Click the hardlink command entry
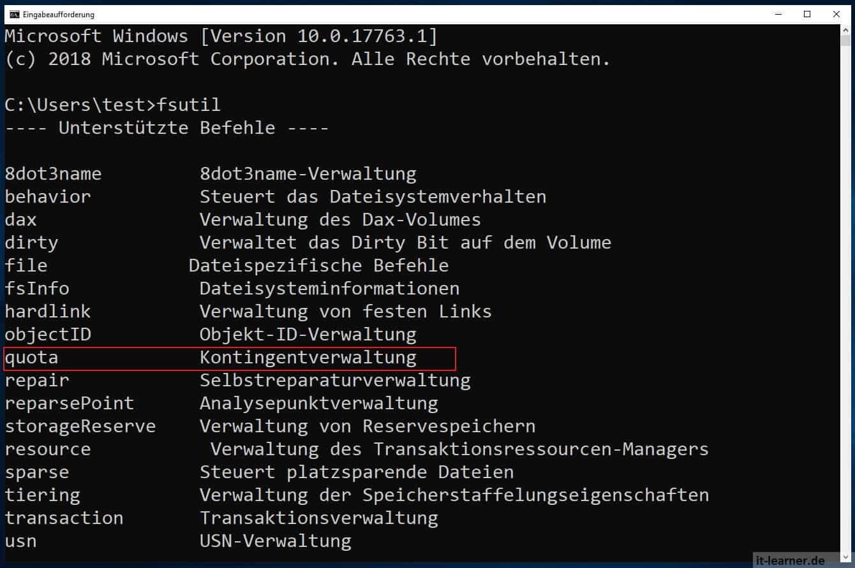 [48, 312]
